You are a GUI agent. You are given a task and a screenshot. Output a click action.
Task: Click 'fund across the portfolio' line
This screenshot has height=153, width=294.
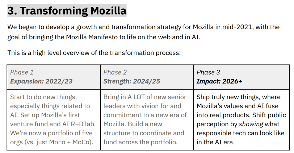click(140, 142)
